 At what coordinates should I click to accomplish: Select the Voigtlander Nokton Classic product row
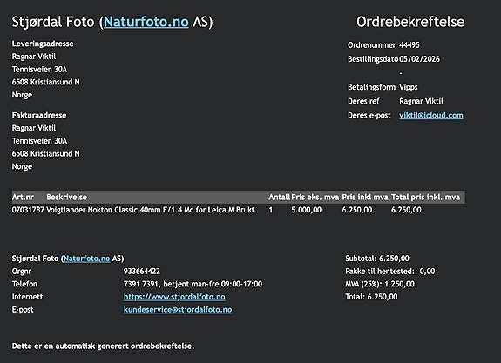239,210
